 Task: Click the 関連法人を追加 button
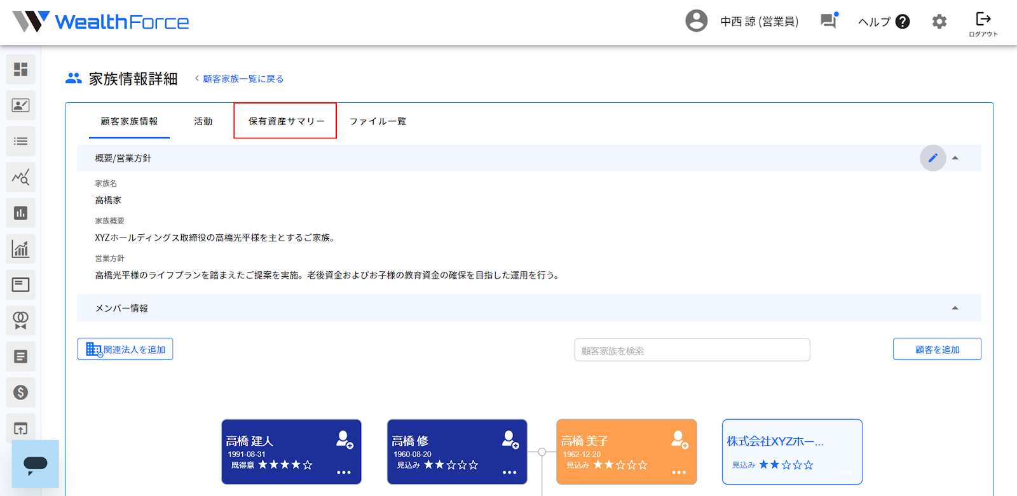pos(125,349)
